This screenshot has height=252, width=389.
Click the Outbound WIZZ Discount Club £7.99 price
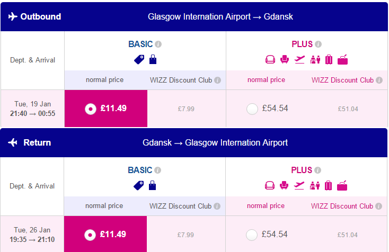click(x=186, y=109)
